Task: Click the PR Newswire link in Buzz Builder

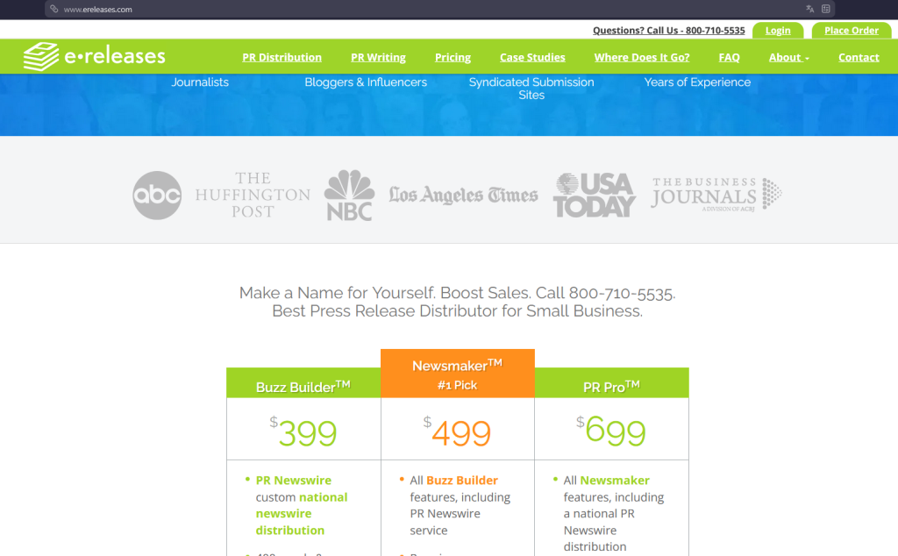Action: click(x=293, y=480)
